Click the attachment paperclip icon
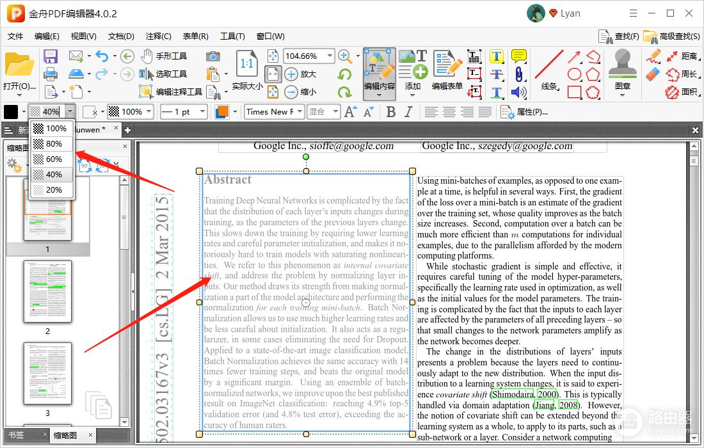The width and height of the screenshot is (704, 448). [518, 74]
